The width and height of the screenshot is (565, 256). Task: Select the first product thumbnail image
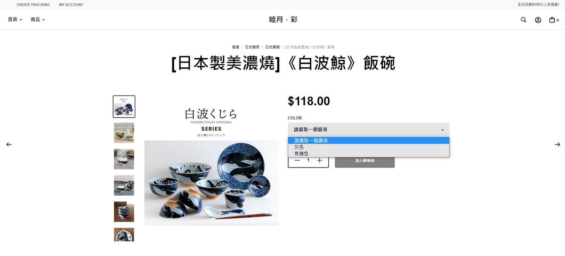coord(124,107)
